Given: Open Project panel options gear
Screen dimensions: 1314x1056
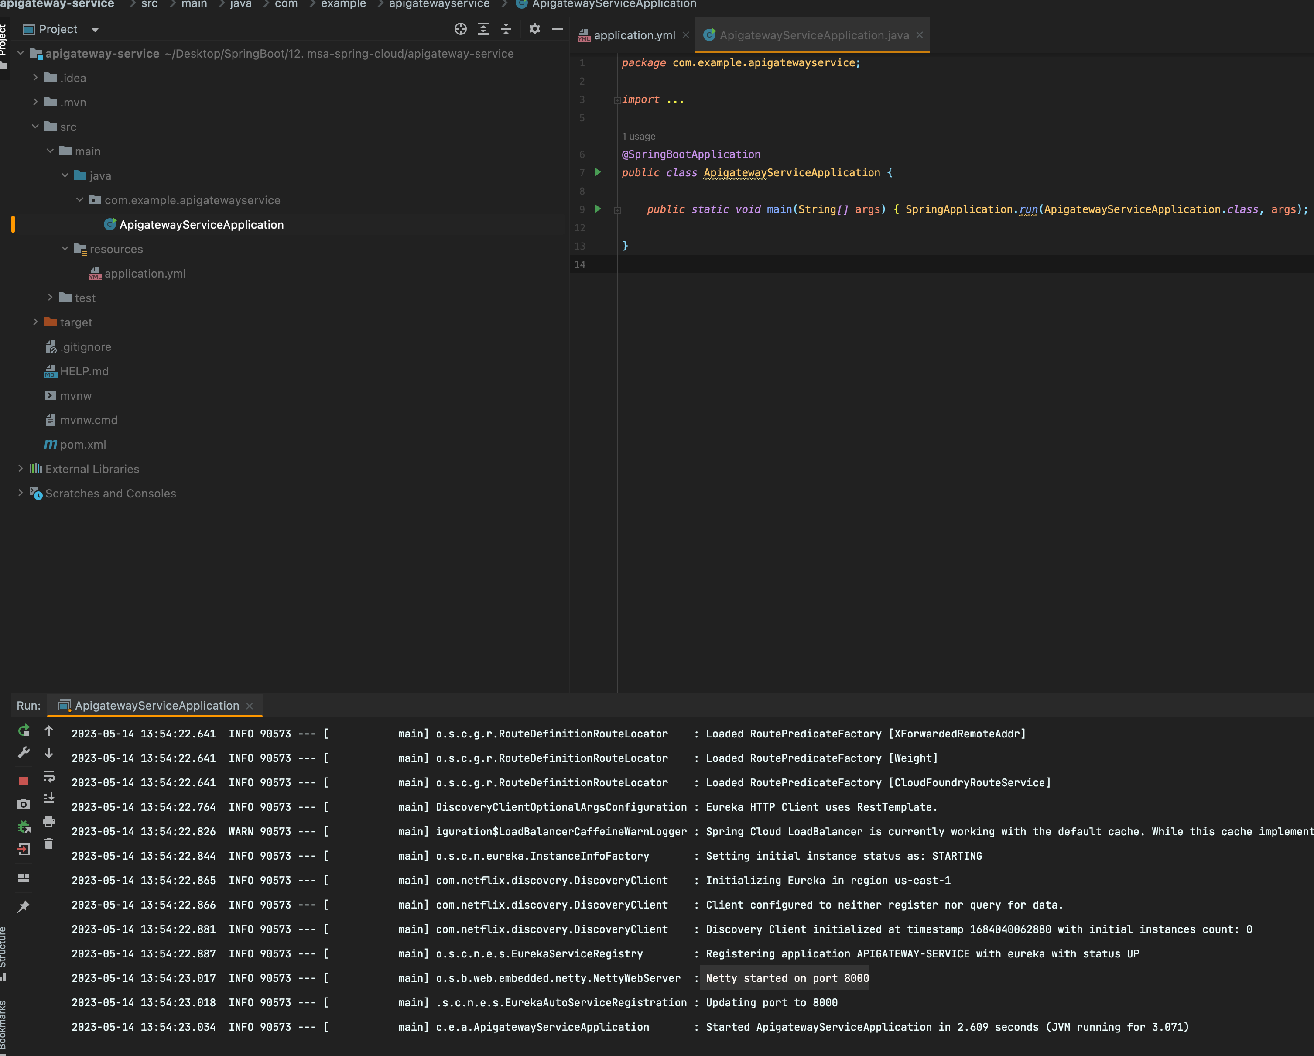Looking at the screenshot, I should tap(534, 29).
